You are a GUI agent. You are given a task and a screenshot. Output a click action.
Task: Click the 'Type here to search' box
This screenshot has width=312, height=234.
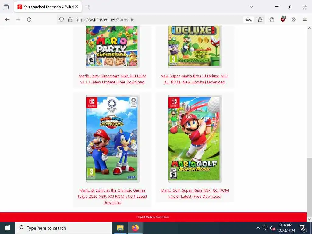pos(63,228)
